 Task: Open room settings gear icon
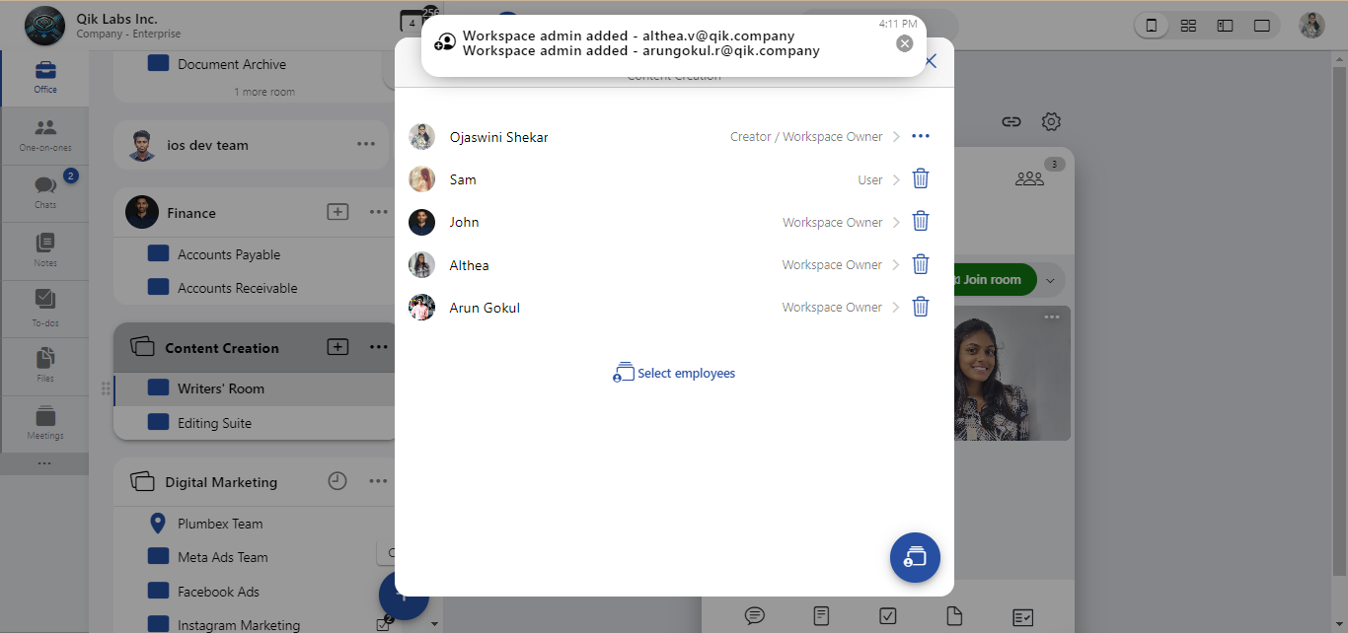pos(1051,121)
